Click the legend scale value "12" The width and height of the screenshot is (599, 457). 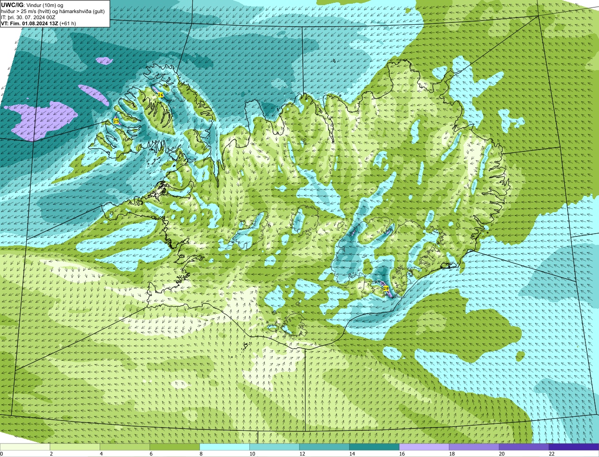pos(302,454)
